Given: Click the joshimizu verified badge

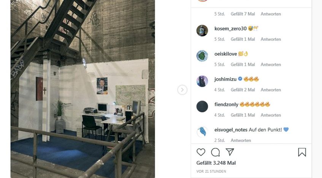Looking at the screenshot, I should [240, 79].
